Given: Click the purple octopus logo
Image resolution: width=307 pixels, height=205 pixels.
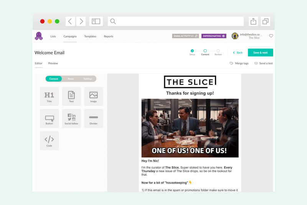Looking at the screenshot, I should (39, 36).
